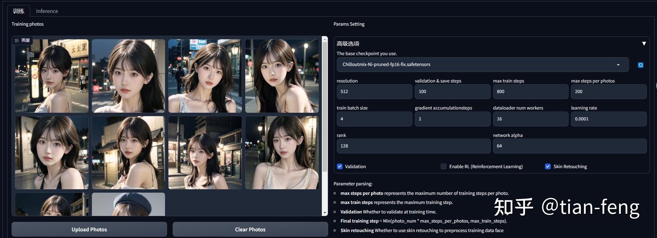Switch to the Inference tab

tap(47, 11)
